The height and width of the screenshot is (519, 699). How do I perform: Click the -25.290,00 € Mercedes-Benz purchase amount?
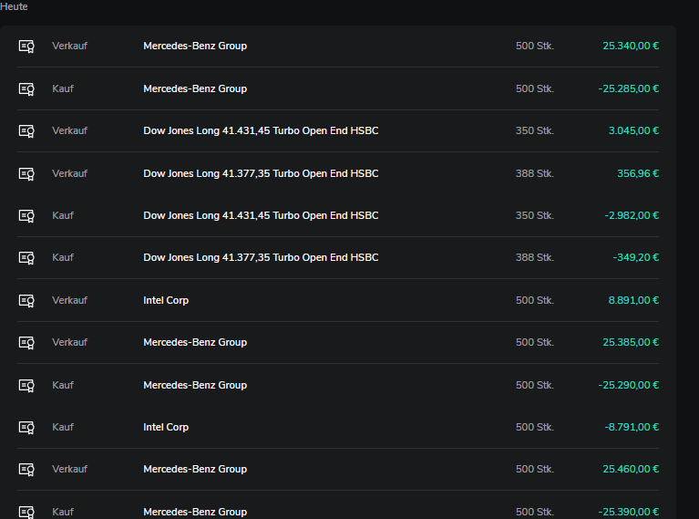(629, 385)
